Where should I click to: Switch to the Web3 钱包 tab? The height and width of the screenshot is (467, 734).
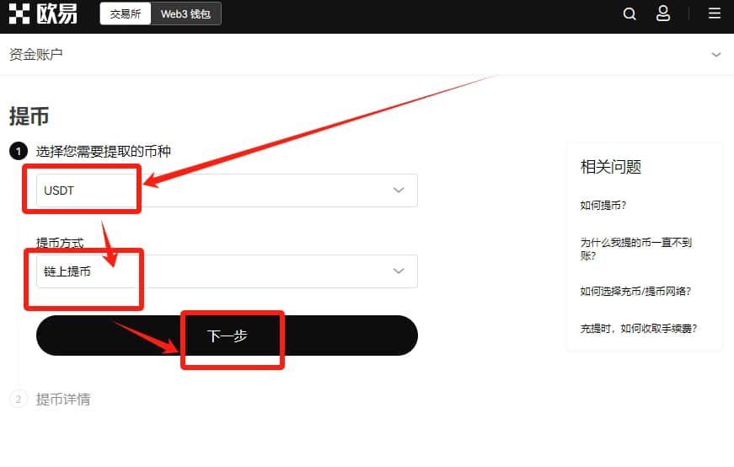pos(186,14)
